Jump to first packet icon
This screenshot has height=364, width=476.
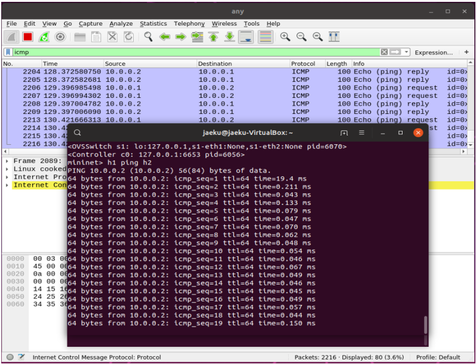[x=213, y=37]
